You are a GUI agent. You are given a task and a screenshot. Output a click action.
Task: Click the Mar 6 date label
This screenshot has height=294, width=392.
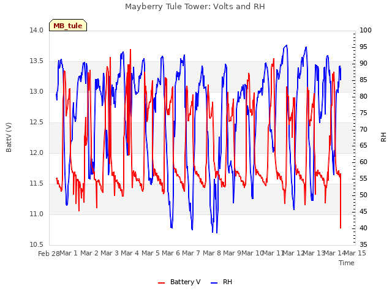(x=171, y=253)
